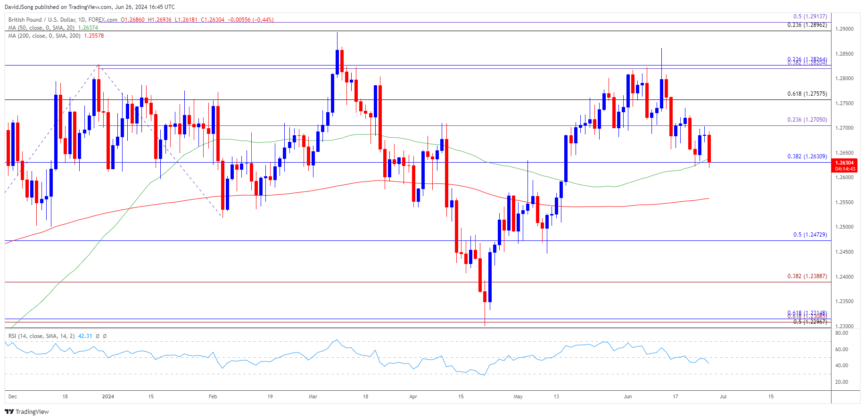The image size is (865, 420).
Task: Click the 1.25000 price axis label
Action: [x=844, y=227]
